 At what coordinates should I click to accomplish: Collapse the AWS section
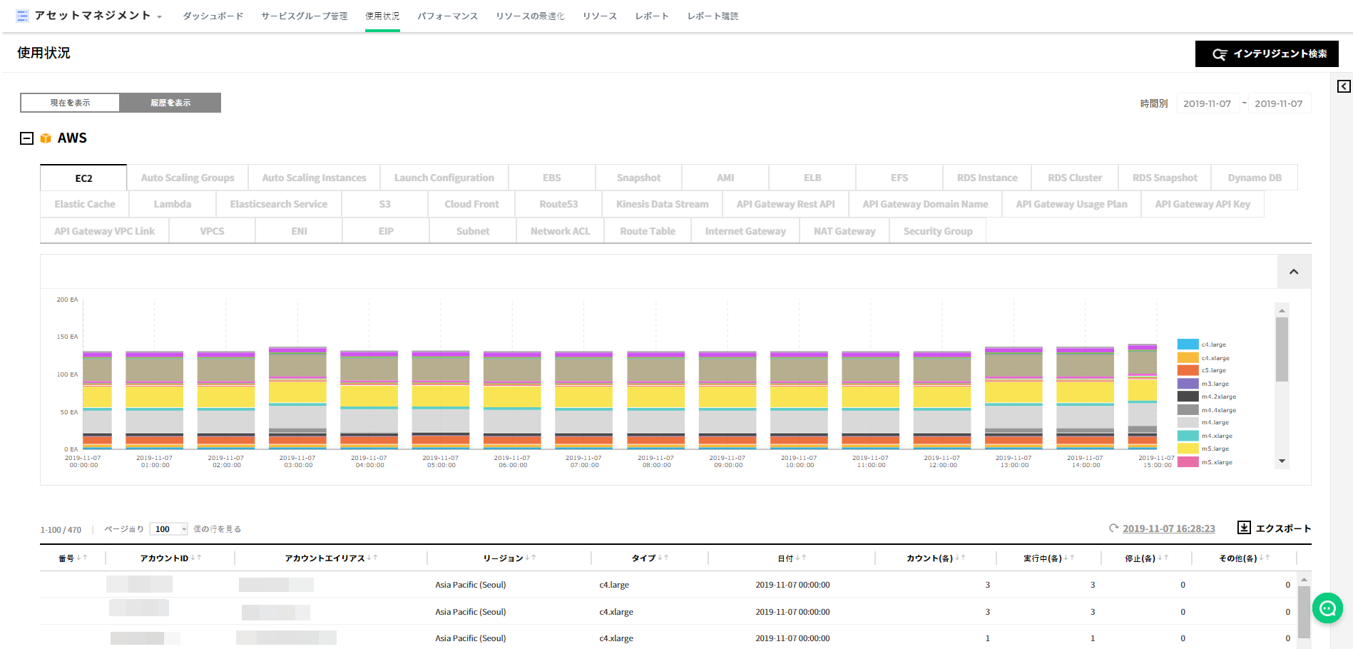point(26,138)
